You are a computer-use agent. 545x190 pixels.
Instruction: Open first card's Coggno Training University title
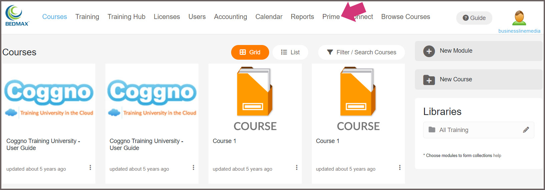pyautogui.click(x=43, y=145)
